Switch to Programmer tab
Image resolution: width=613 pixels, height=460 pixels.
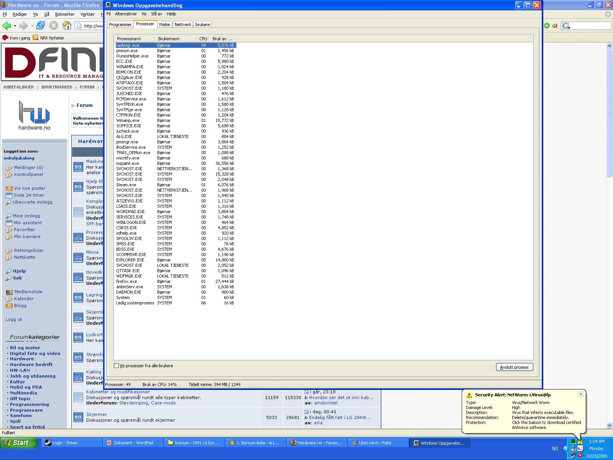tap(120, 25)
